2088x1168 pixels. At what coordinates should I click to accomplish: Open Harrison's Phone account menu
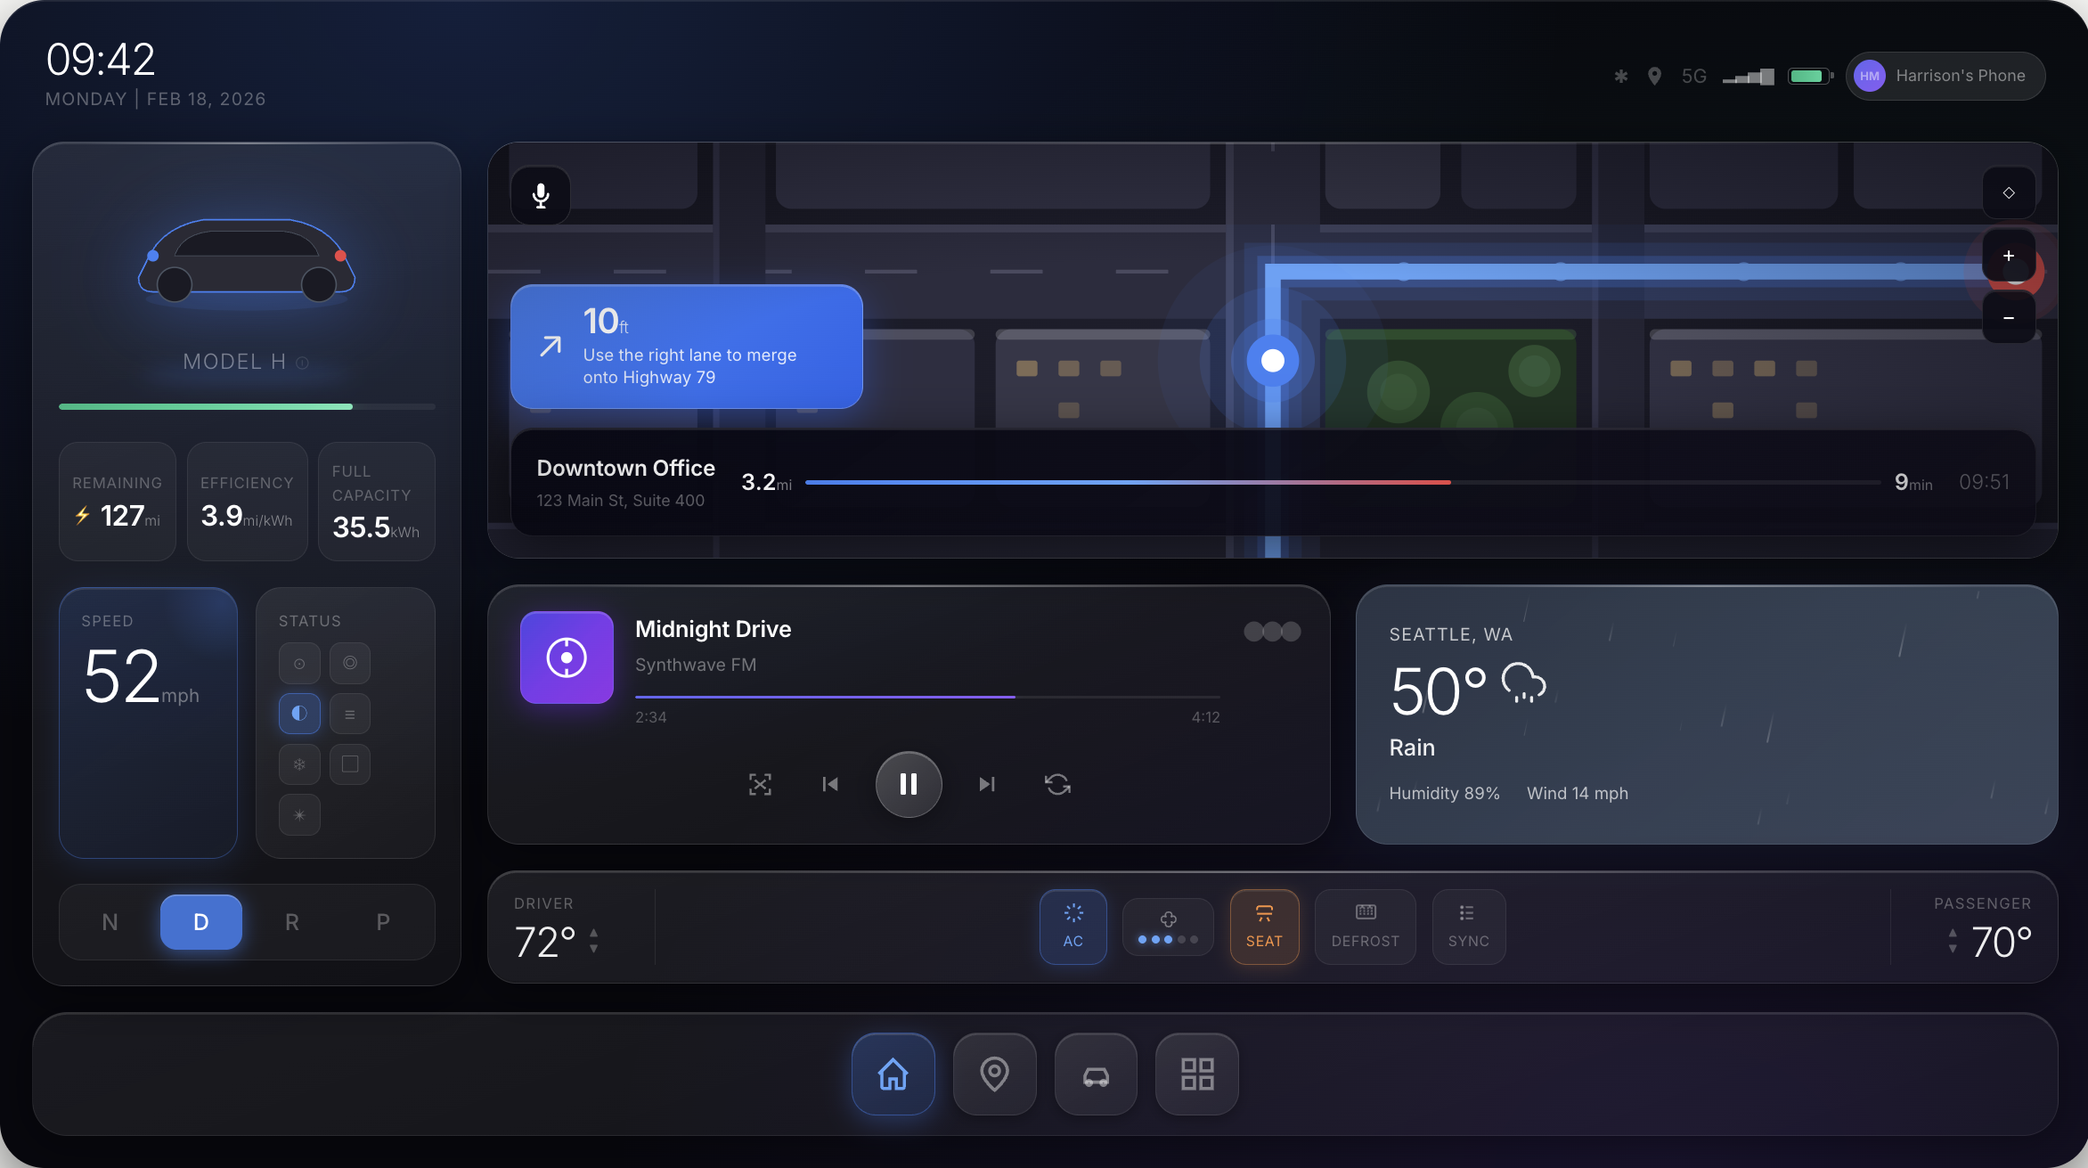point(1945,76)
